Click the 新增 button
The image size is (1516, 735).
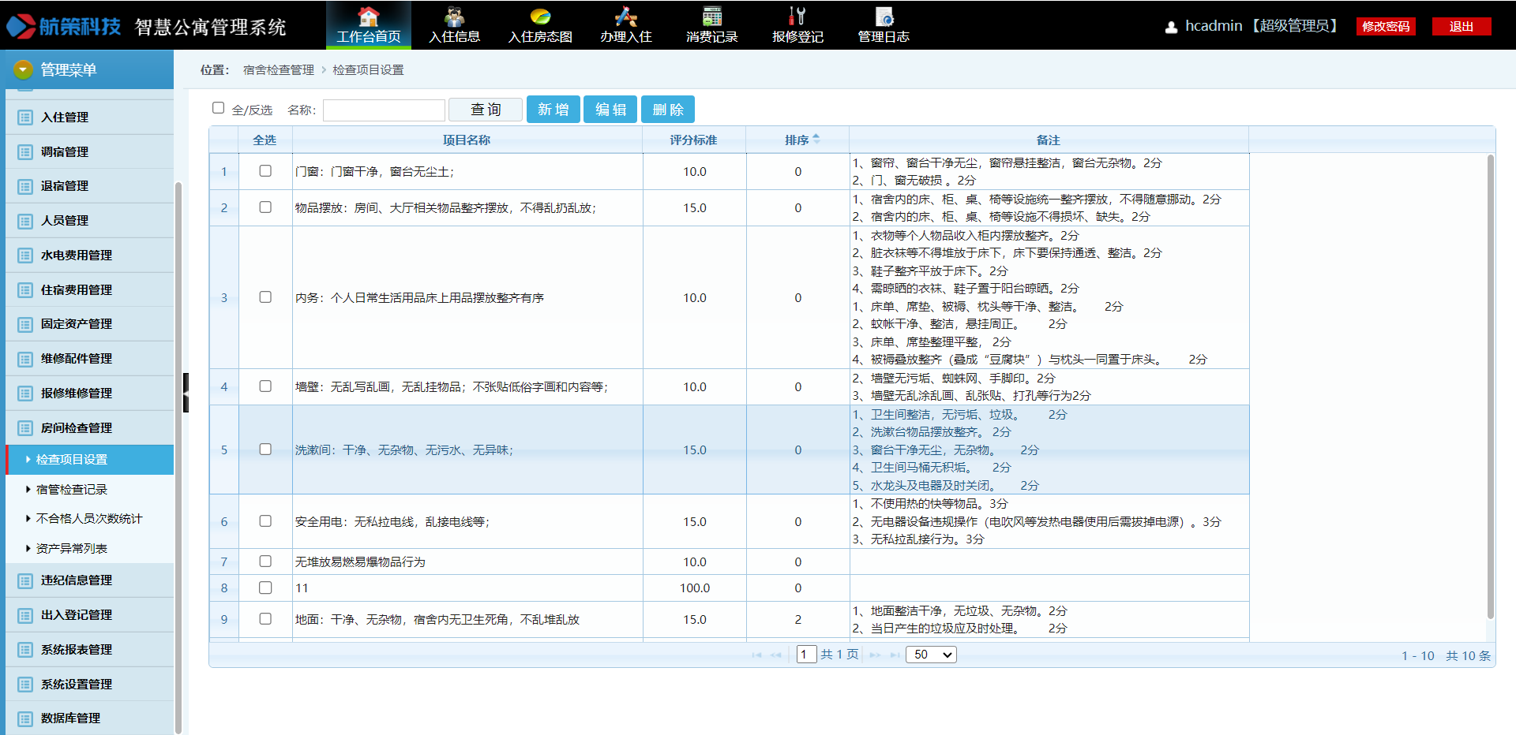pos(553,110)
